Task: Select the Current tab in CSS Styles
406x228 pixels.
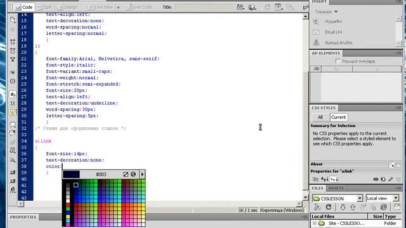Action: point(338,117)
